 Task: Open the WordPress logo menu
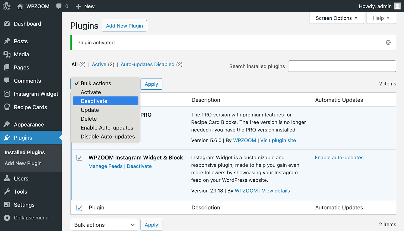coord(7,6)
